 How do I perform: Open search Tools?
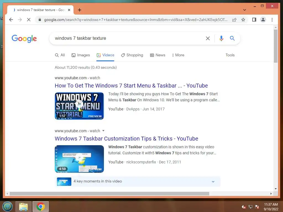point(230,55)
